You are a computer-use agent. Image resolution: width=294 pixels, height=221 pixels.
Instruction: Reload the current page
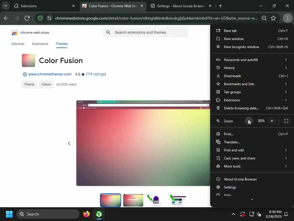[27, 18]
